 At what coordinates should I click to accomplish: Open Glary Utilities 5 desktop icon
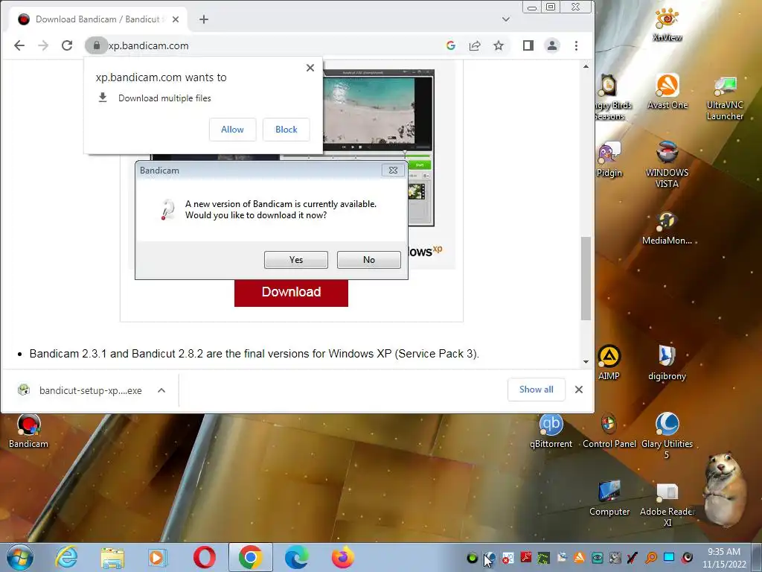click(x=667, y=436)
